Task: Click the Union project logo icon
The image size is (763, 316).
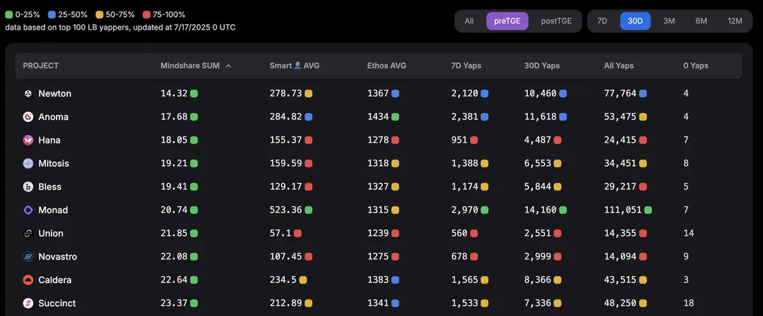Action: click(28, 234)
